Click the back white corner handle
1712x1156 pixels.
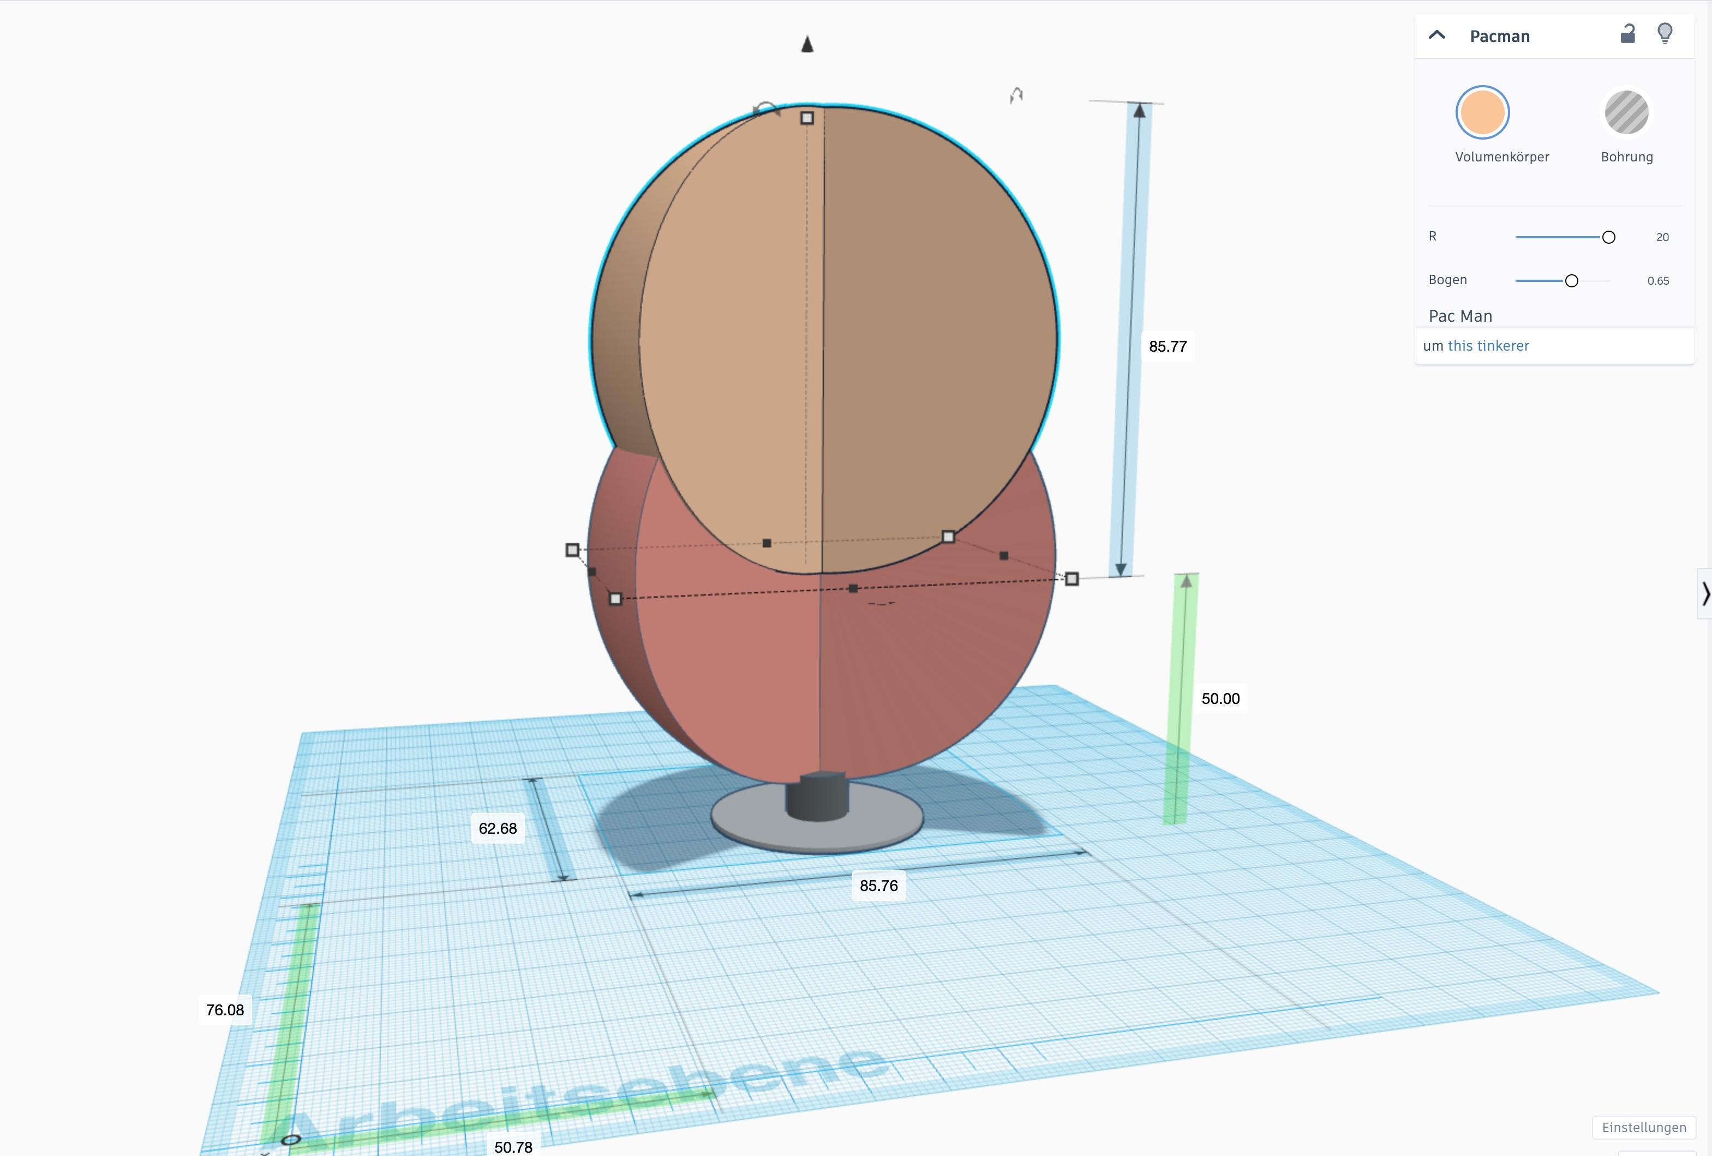pyautogui.click(x=949, y=537)
